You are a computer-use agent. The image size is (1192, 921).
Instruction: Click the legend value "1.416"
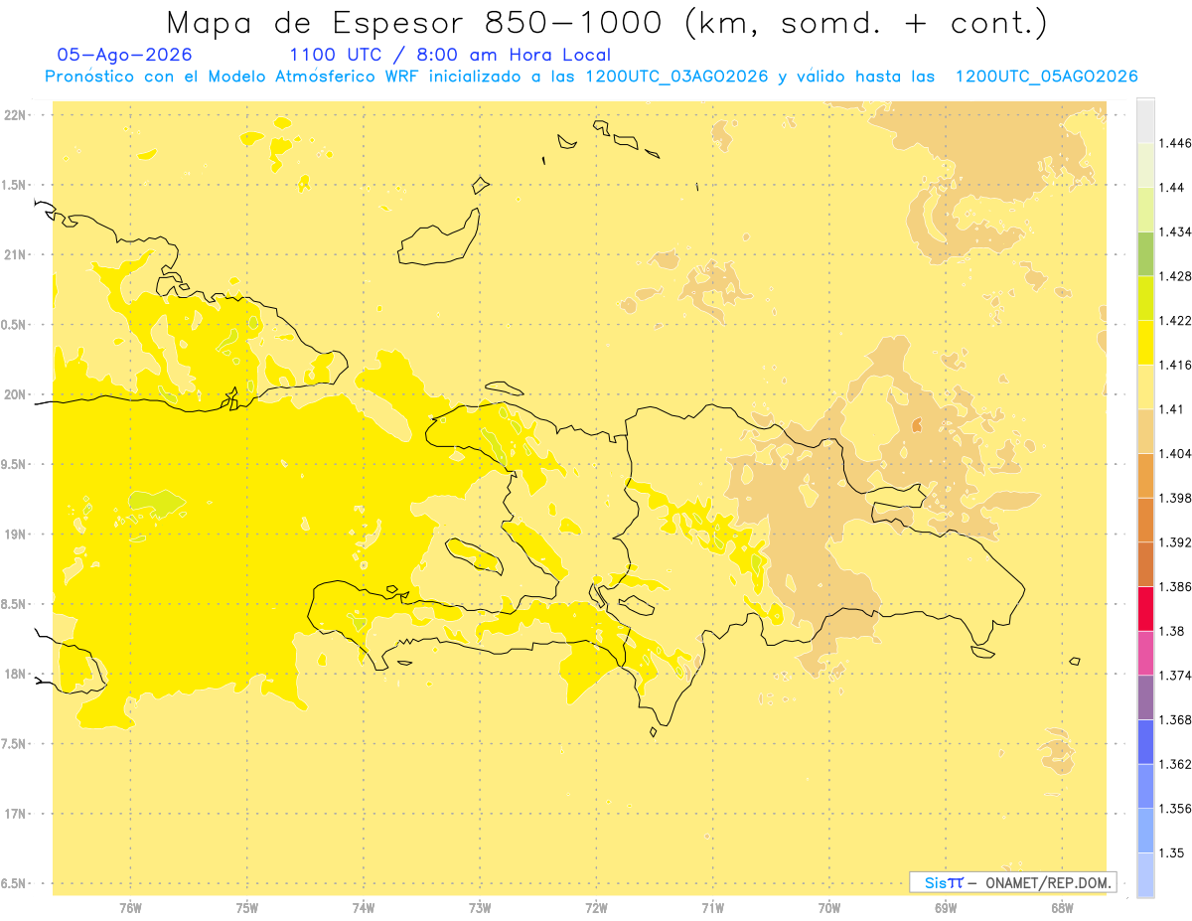[1175, 365]
